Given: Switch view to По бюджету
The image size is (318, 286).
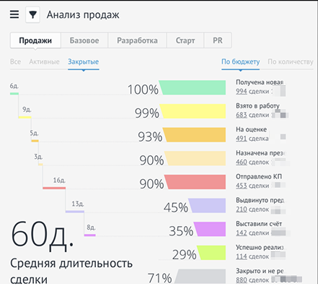Looking at the screenshot, I should tap(240, 62).
